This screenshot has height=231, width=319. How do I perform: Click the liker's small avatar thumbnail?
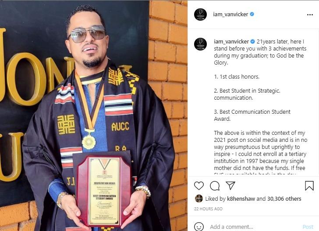(x=199, y=199)
